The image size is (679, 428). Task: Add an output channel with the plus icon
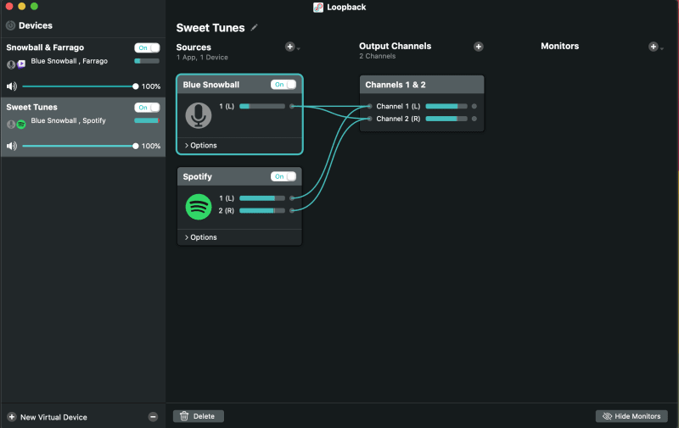pos(478,47)
